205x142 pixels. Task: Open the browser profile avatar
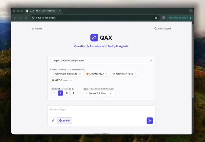pos(164,18)
